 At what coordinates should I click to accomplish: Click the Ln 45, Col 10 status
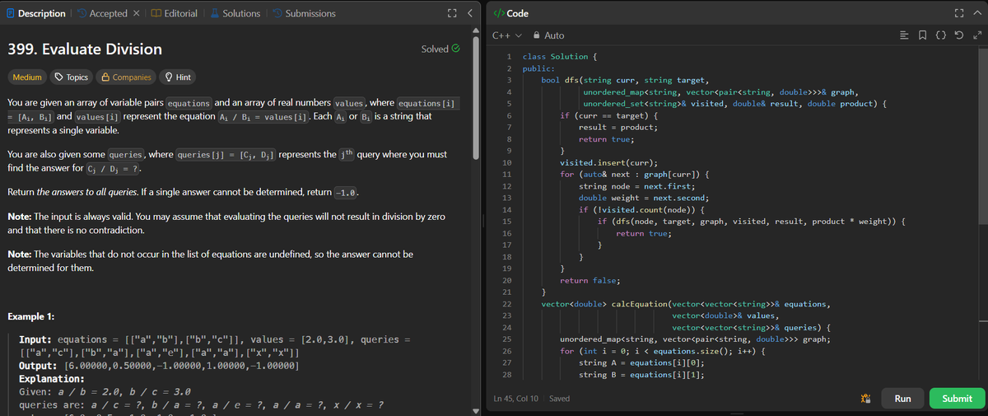(x=515, y=398)
